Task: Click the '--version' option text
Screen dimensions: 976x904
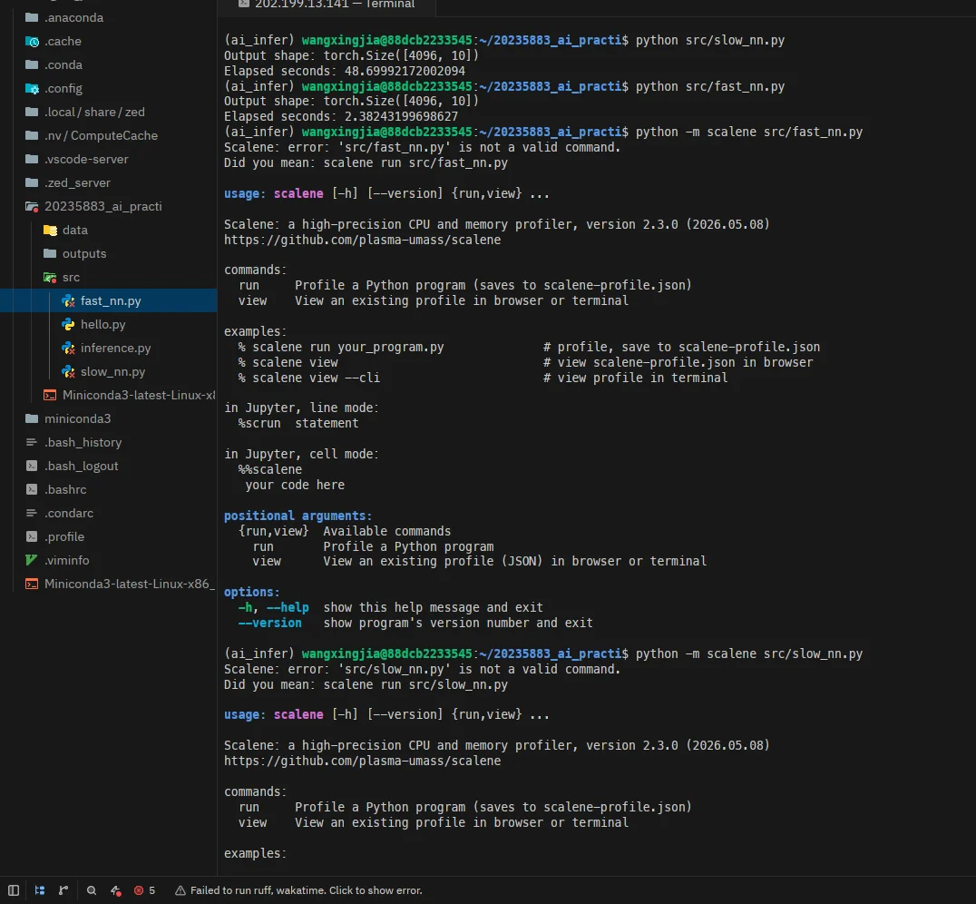Action: tap(269, 623)
